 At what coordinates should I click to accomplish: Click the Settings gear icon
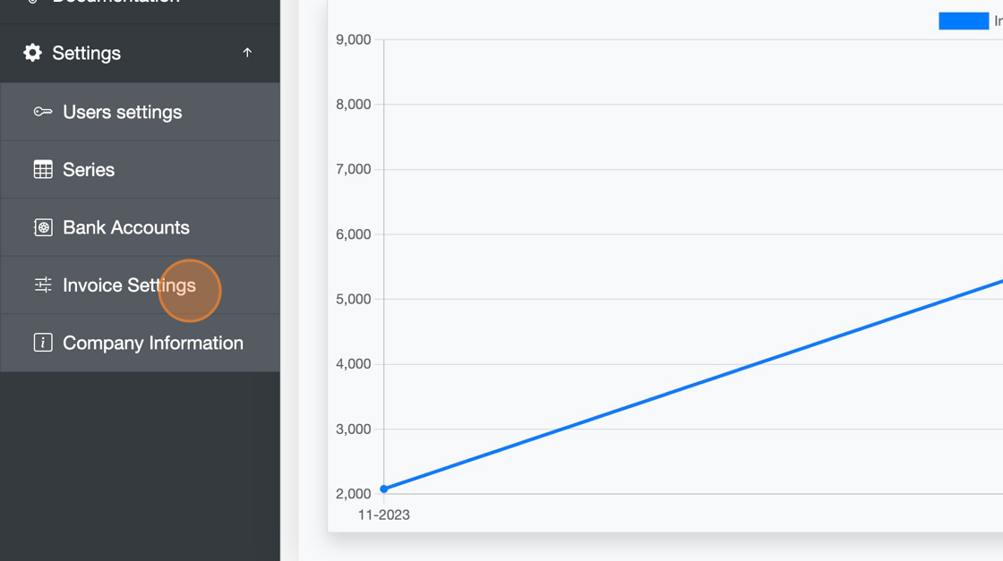tap(32, 53)
